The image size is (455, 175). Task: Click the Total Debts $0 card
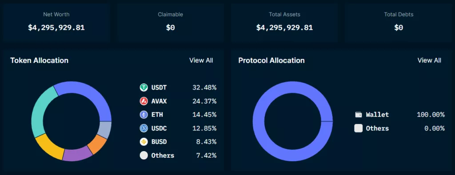[x=399, y=23]
